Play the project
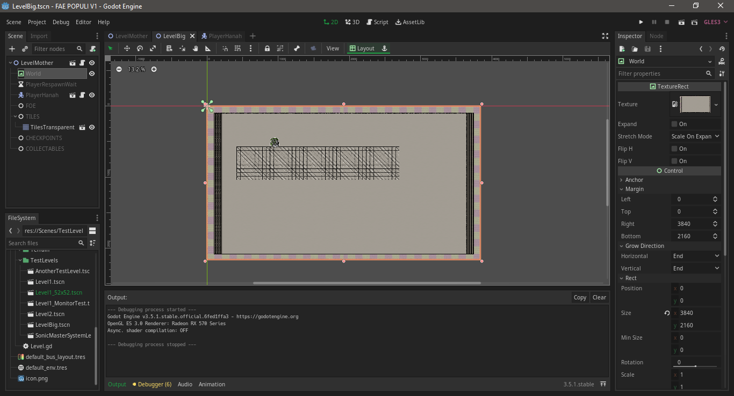This screenshot has width=734, height=396. pyautogui.click(x=641, y=22)
